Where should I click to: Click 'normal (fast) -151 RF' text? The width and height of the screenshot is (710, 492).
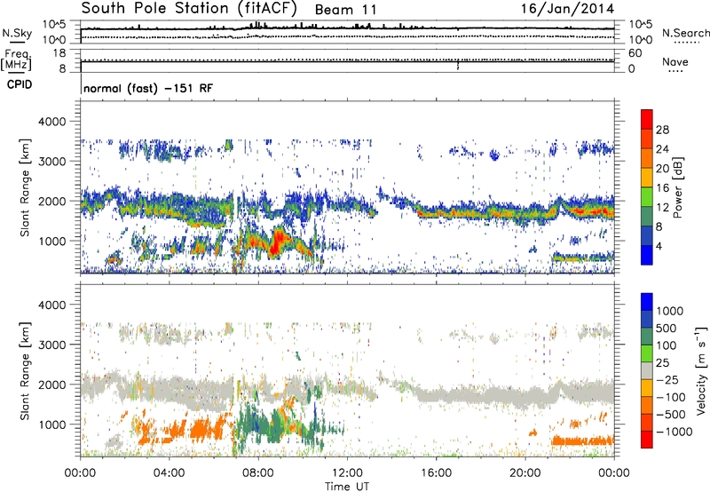pyautogui.click(x=148, y=88)
